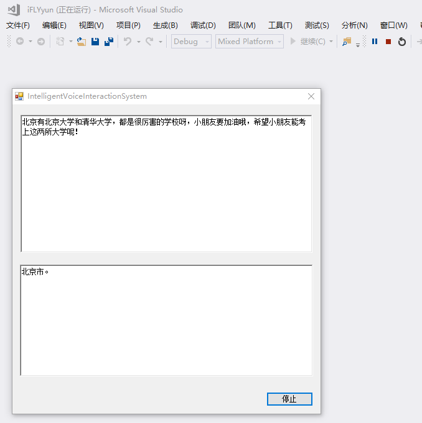The height and width of the screenshot is (423, 422).
Task: Click the debug toolbar drag grip handle
Action: [x=364, y=41]
